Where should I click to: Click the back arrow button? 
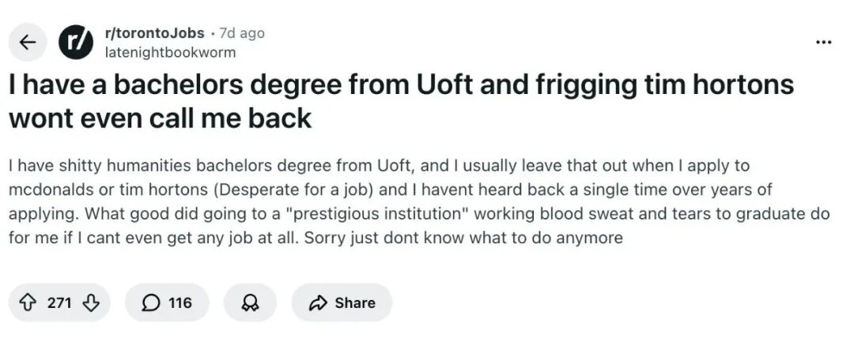tap(28, 43)
